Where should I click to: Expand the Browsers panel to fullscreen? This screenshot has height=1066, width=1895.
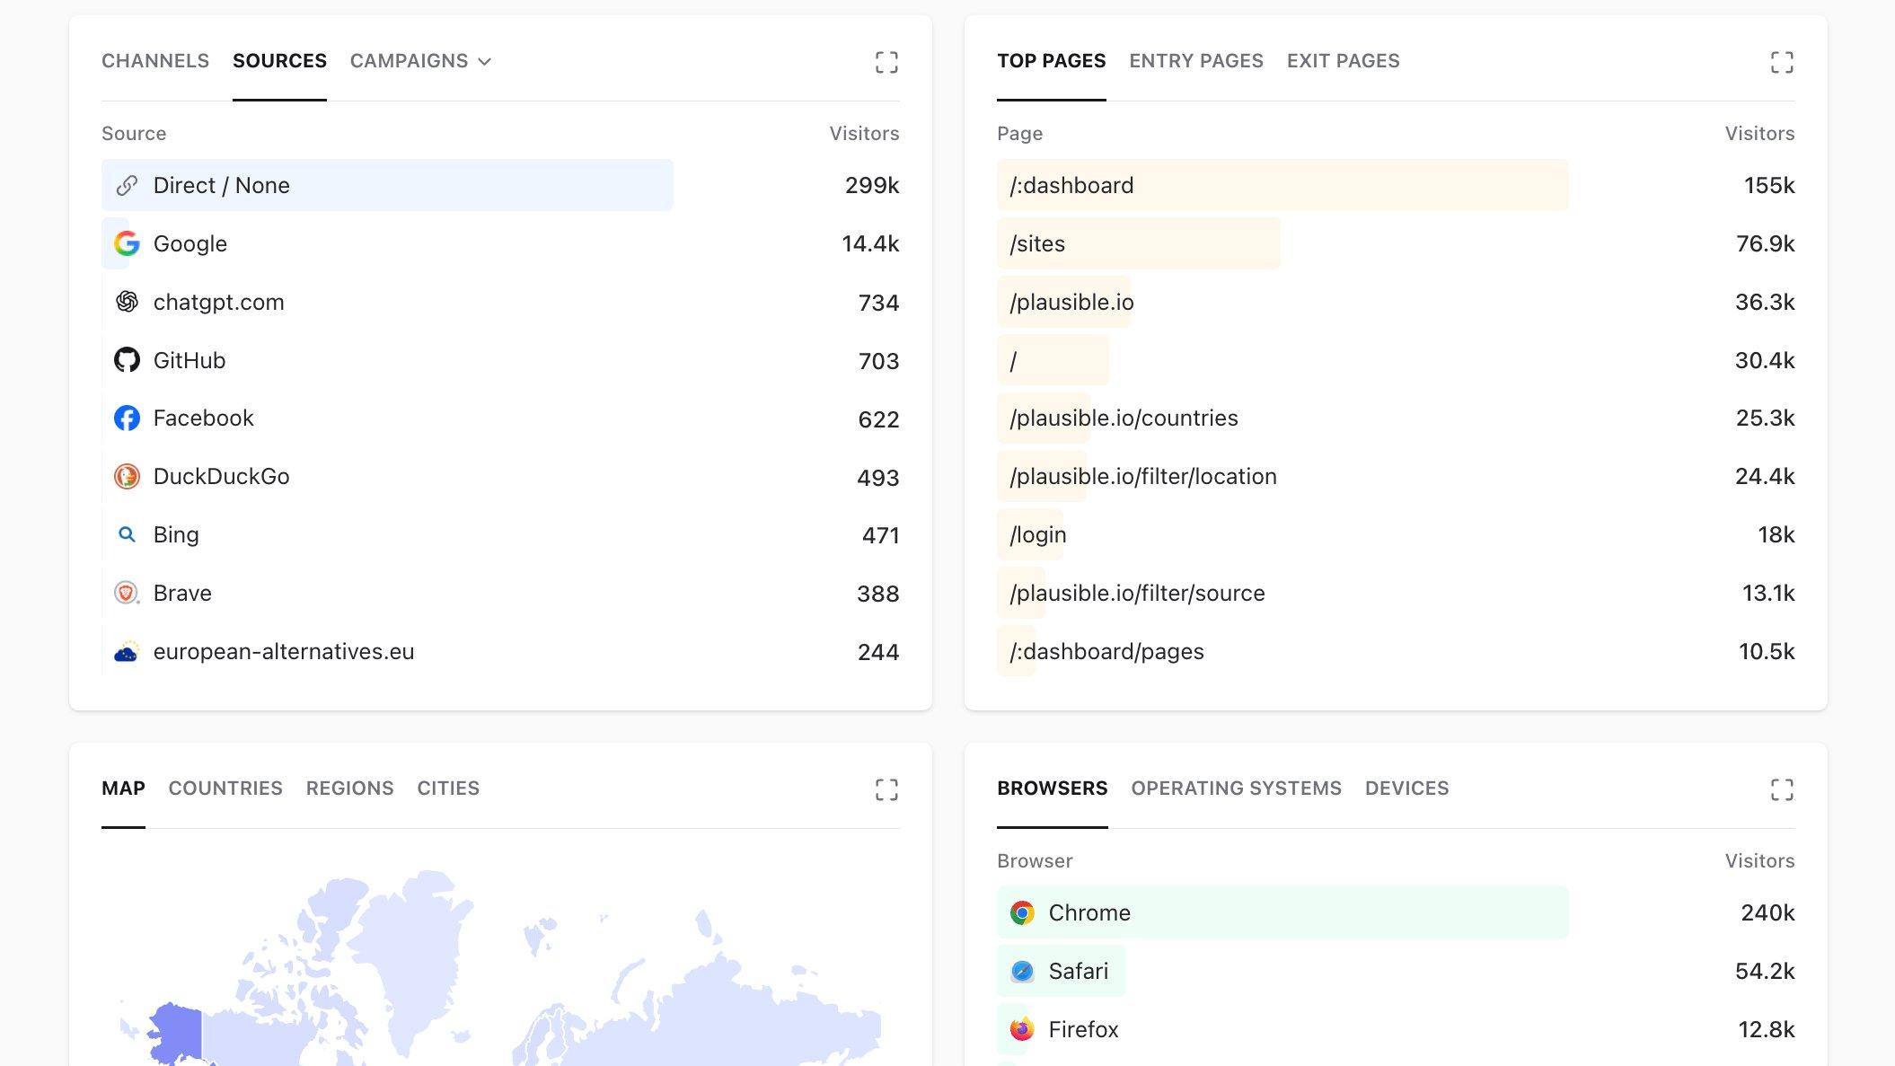click(1781, 789)
